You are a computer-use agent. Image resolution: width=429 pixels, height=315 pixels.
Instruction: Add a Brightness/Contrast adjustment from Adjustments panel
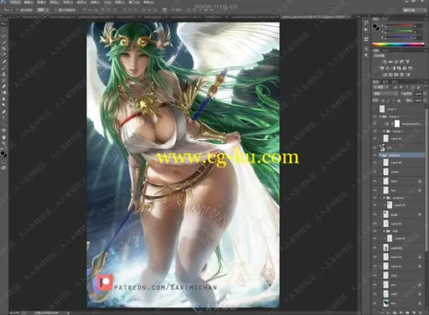point(385,62)
